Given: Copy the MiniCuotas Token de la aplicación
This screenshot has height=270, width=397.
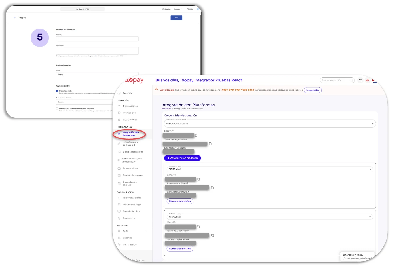Looking at the screenshot, I should click(212, 235).
